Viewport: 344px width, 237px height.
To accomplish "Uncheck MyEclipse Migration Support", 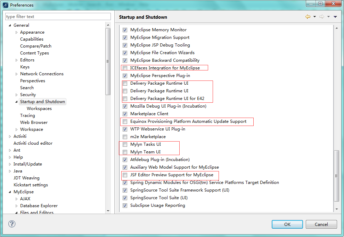I will (125, 37).
